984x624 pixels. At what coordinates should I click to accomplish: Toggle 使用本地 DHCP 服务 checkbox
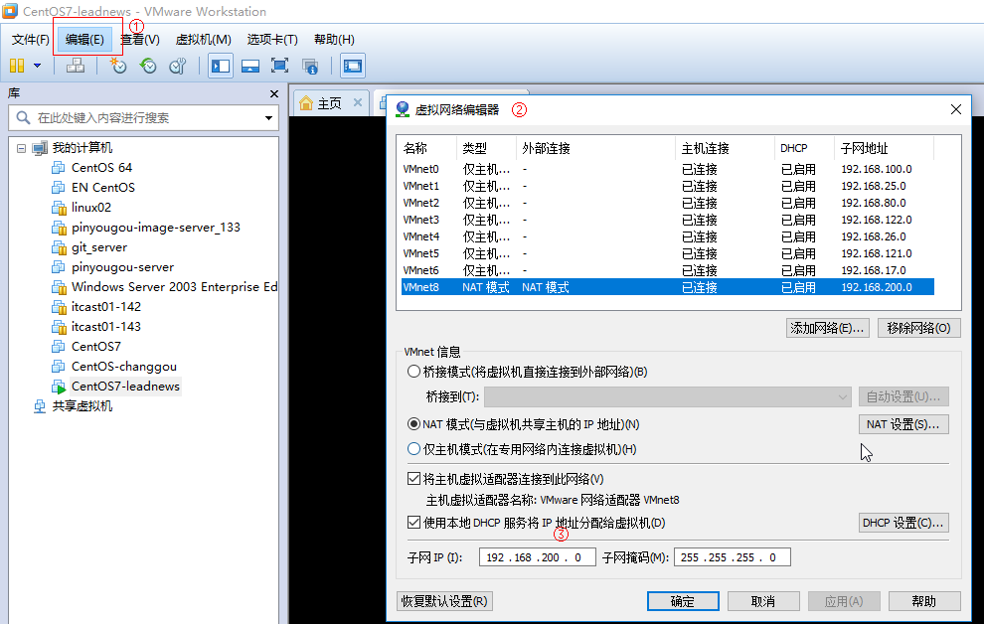pyautogui.click(x=413, y=523)
